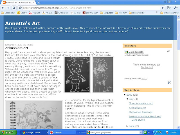
Task: Click the Animaniacs Art post title
Action: [x=17, y=48]
